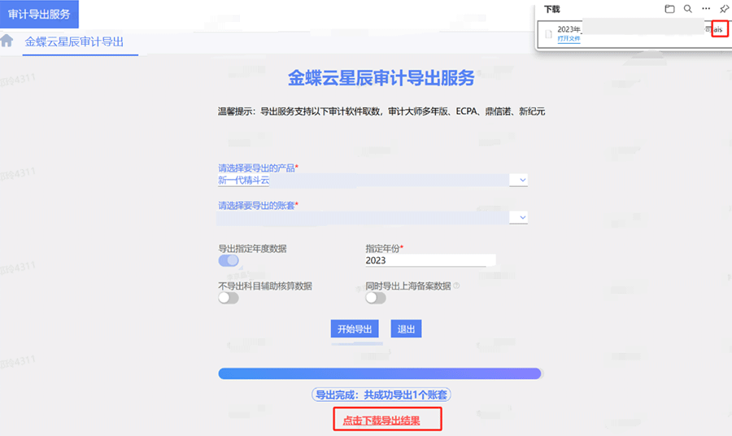
Task: Click the 导出完成：共成功导出1个账套 message
Action: [381, 395]
